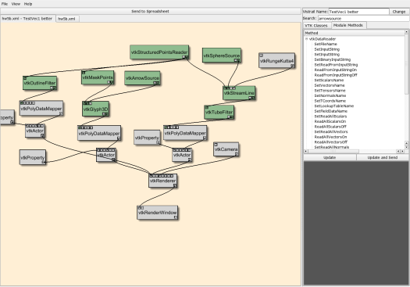Select SetVectorsName method
Viewport: 410px width, 287px height.
tap(330, 85)
